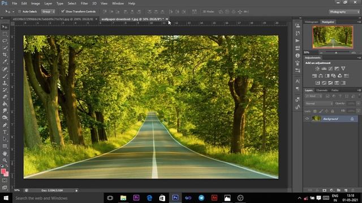Open the Task View button
This screenshot has width=362, height=203.
coord(110,198)
